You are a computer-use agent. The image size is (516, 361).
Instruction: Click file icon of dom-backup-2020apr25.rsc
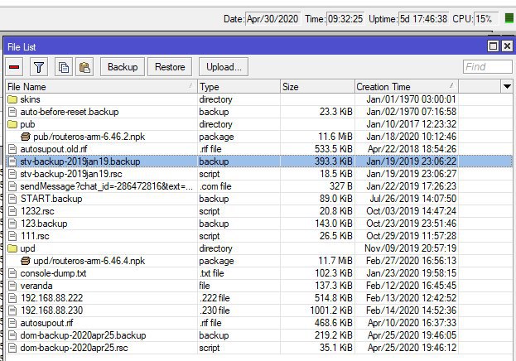pyautogui.click(x=12, y=348)
